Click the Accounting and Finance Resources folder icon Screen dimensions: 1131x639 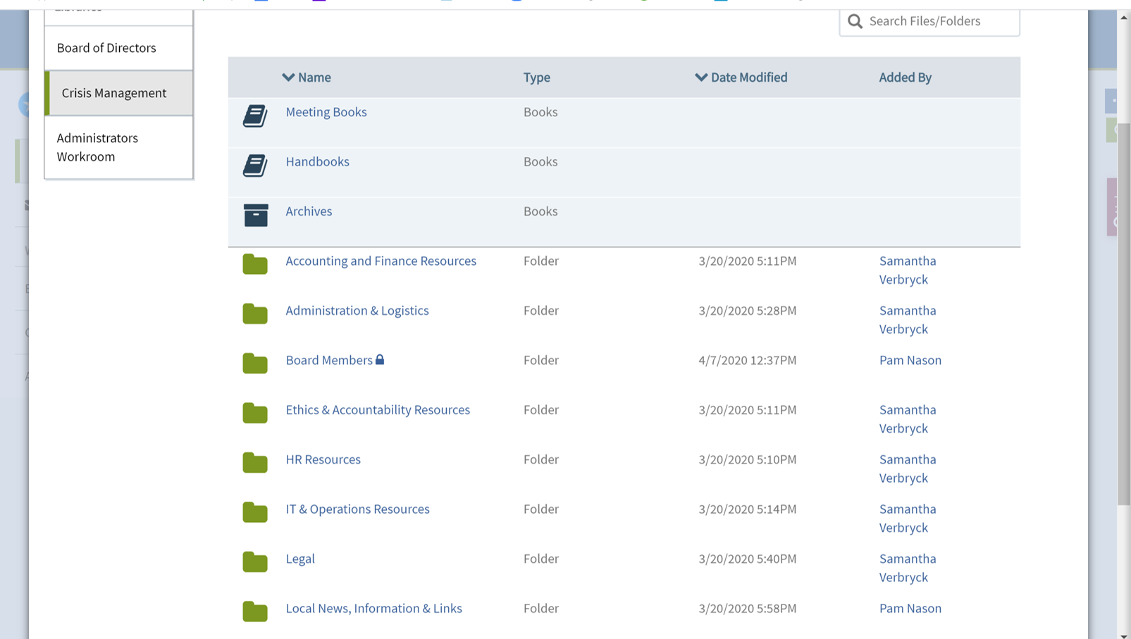coord(255,264)
